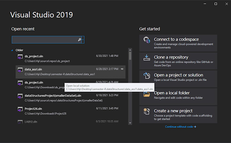Viewport: 231px width, 143px height.
Task: Click the Create a new project icon
Action: pyautogui.click(x=147, y=111)
